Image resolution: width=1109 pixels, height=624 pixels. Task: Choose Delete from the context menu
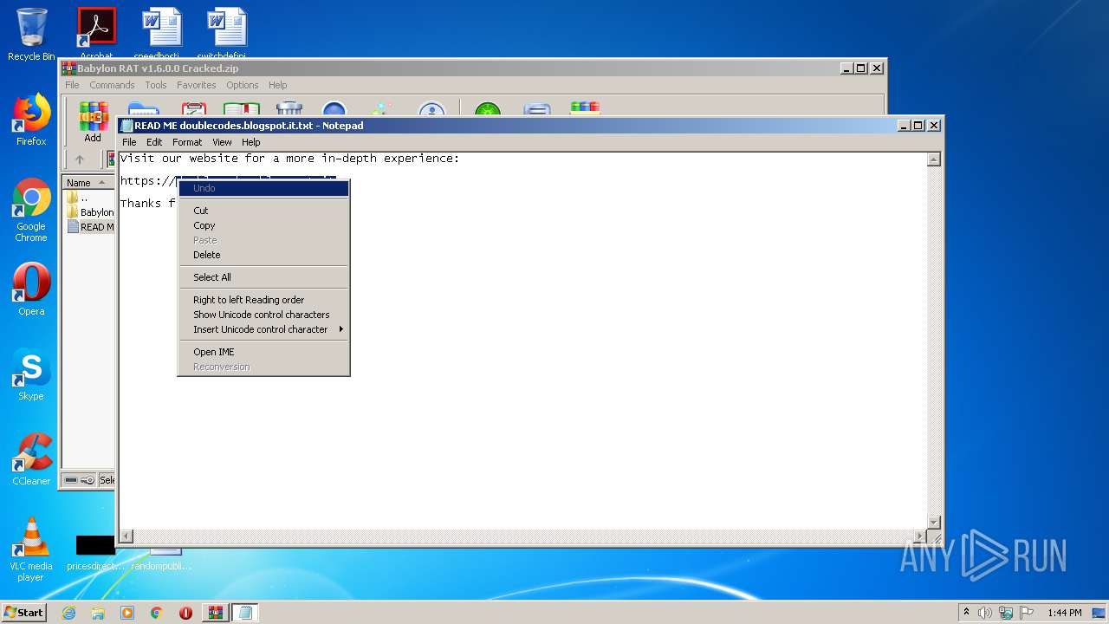pos(263,255)
